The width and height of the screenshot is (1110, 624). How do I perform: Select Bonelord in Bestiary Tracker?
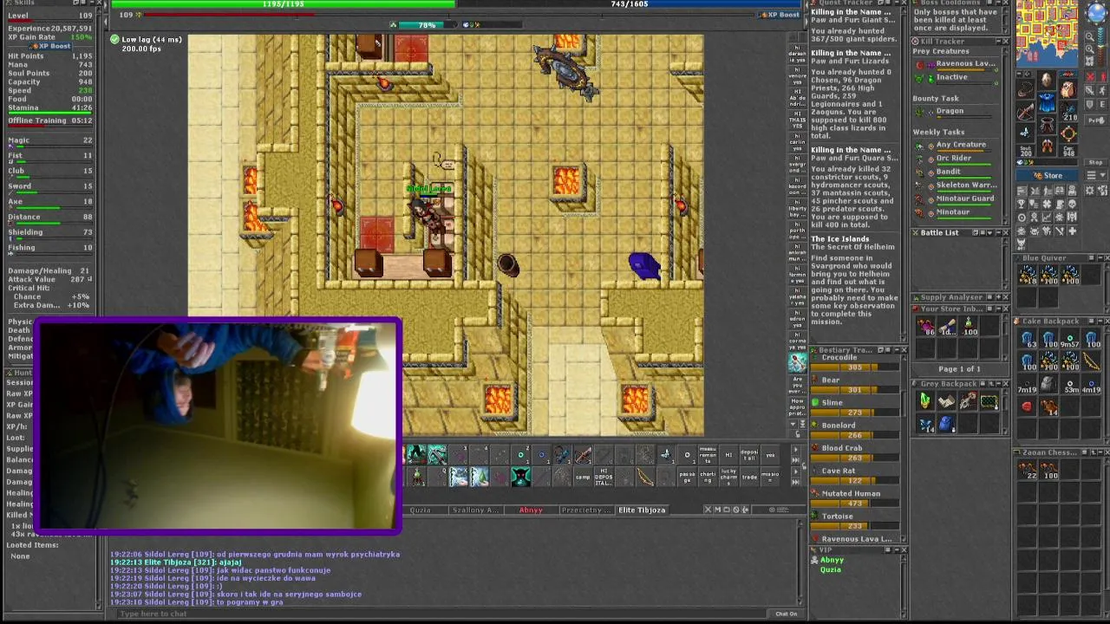839,425
